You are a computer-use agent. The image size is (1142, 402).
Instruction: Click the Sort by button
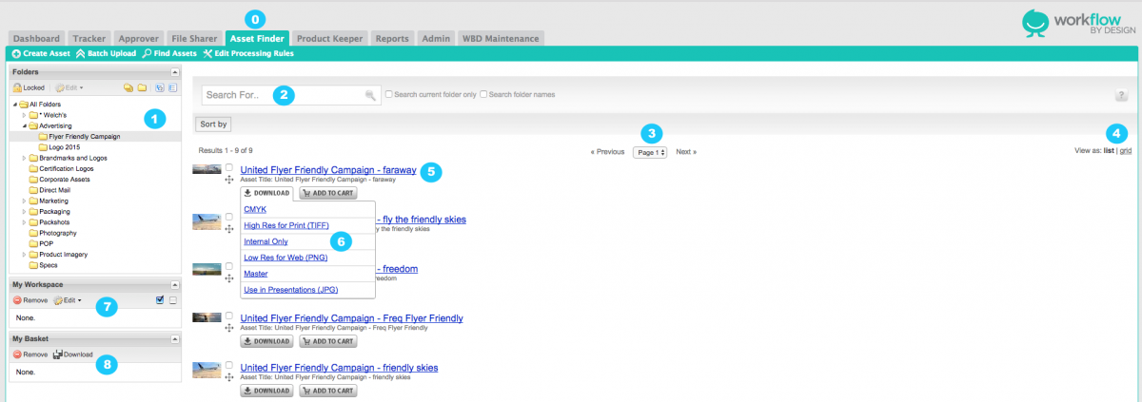pos(213,124)
